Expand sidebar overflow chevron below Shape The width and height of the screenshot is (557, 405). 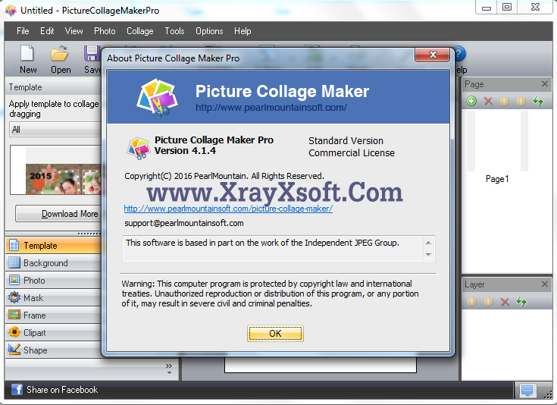[169, 369]
